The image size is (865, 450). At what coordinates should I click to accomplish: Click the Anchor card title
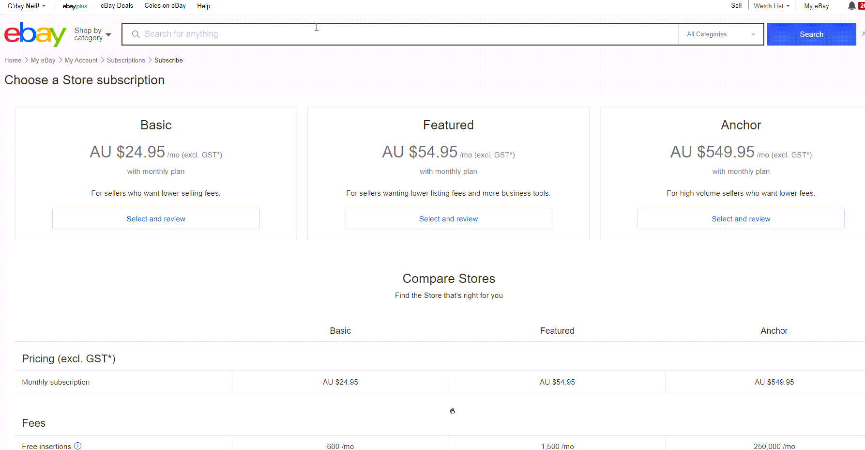741,125
